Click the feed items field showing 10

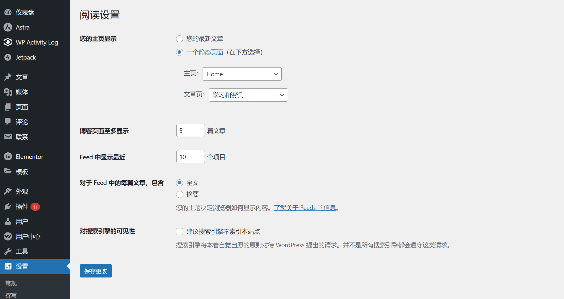(190, 157)
